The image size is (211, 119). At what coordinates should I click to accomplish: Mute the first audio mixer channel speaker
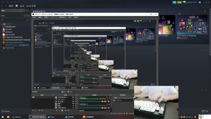point(105,101)
